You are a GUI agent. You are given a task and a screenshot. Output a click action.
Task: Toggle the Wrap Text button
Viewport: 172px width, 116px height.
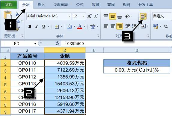143,16
